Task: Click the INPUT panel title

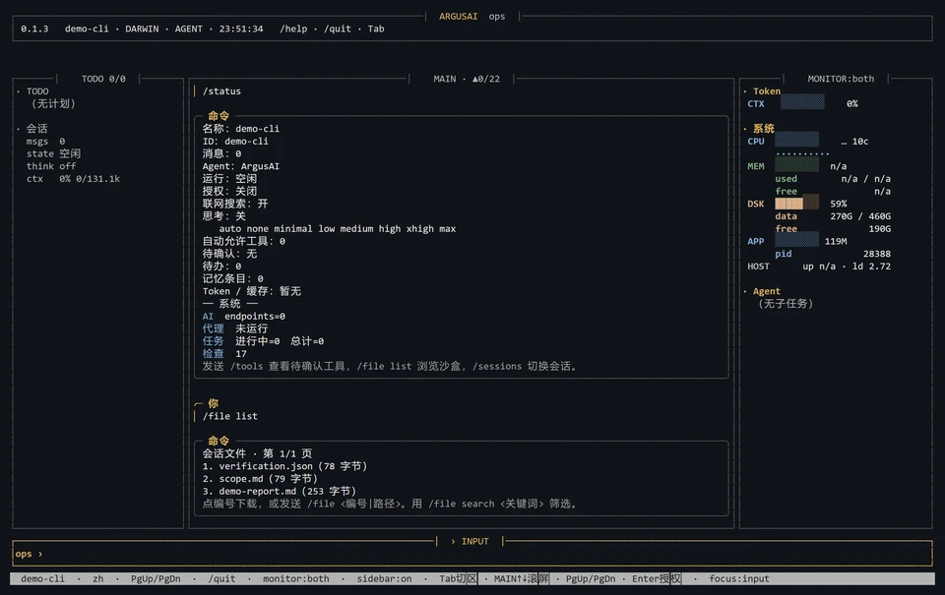Action: pos(470,542)
